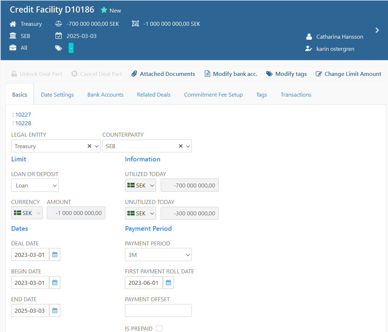Click the tags icon in header

(59, 48)
